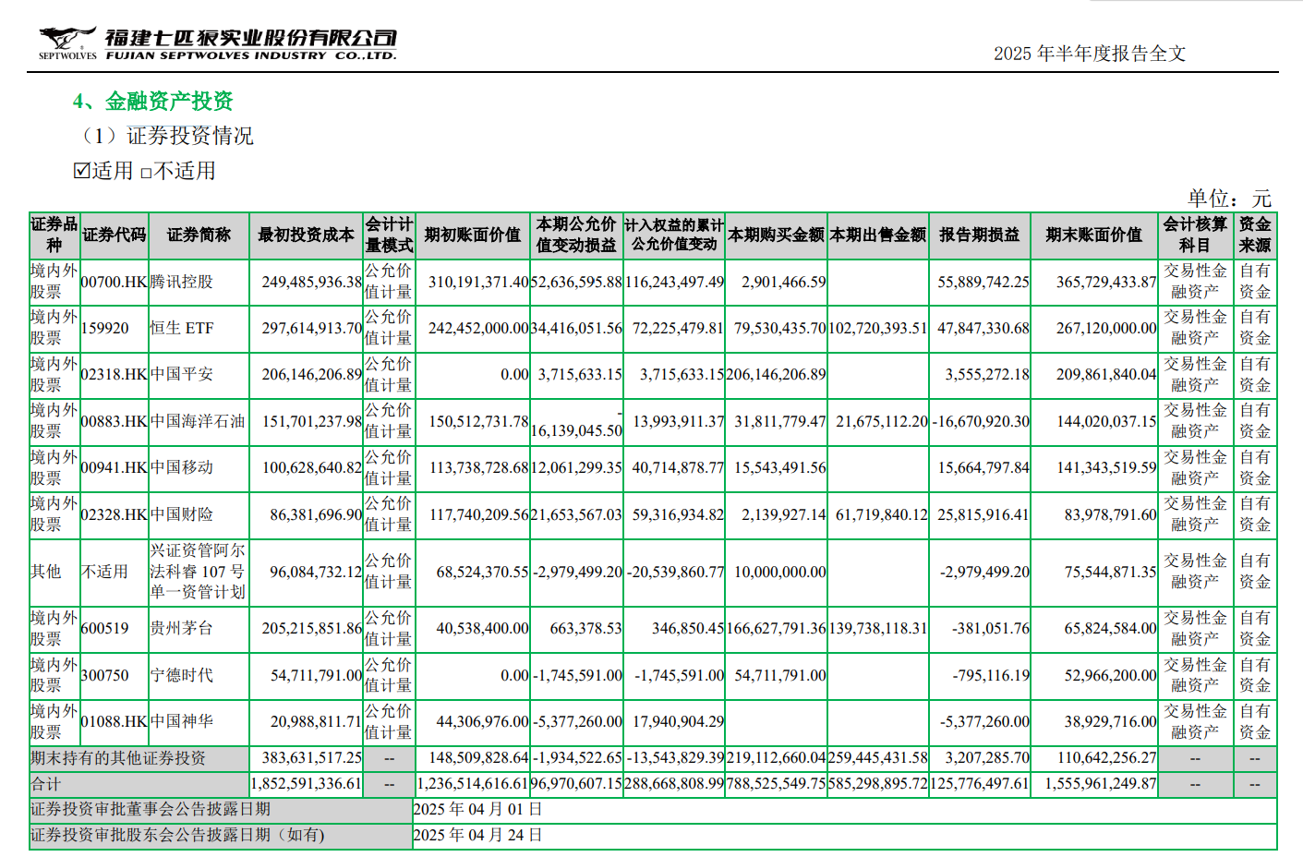The height and width of the screenshot is (857, 1303).
Task: Click the value 75,544,871.35
Action: (1110, 572)
